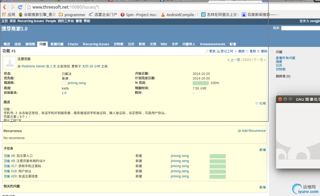Open subtask 功能 #20 link
The height and width of the screenshot is (196, 320).
pyautogui.click(x=11, y=176)
